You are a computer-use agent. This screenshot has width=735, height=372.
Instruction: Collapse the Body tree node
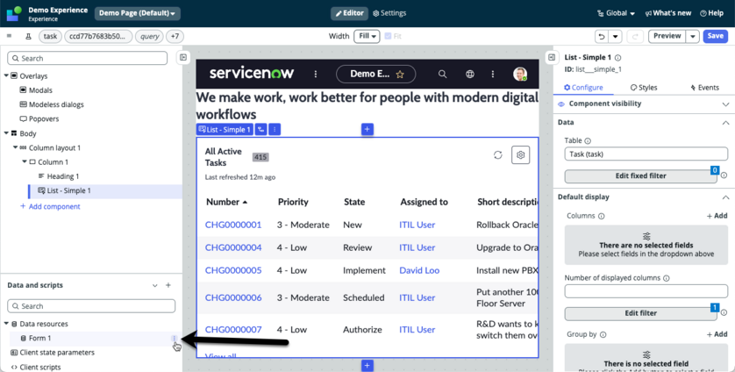(x=6, y=133)
